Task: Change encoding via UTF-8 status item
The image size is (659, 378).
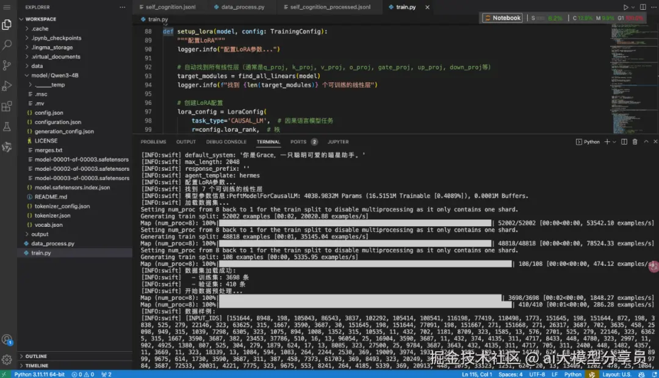Action: pyautogui.click(x=537, y=374)
